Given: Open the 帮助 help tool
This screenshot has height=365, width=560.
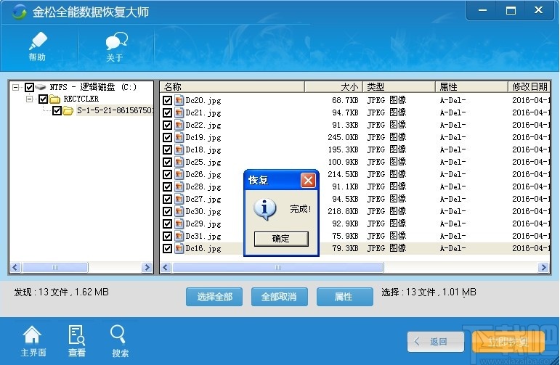Looking at the screenshot, I should (x=38, y=46).
